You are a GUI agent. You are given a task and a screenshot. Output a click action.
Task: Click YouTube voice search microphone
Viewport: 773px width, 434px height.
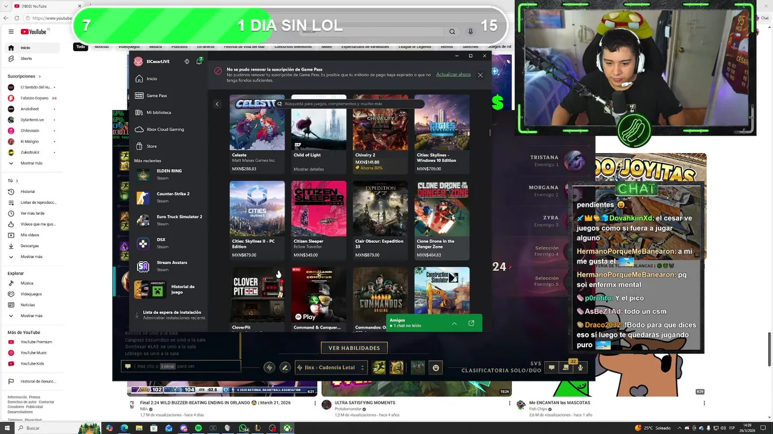tap(470, 31)
